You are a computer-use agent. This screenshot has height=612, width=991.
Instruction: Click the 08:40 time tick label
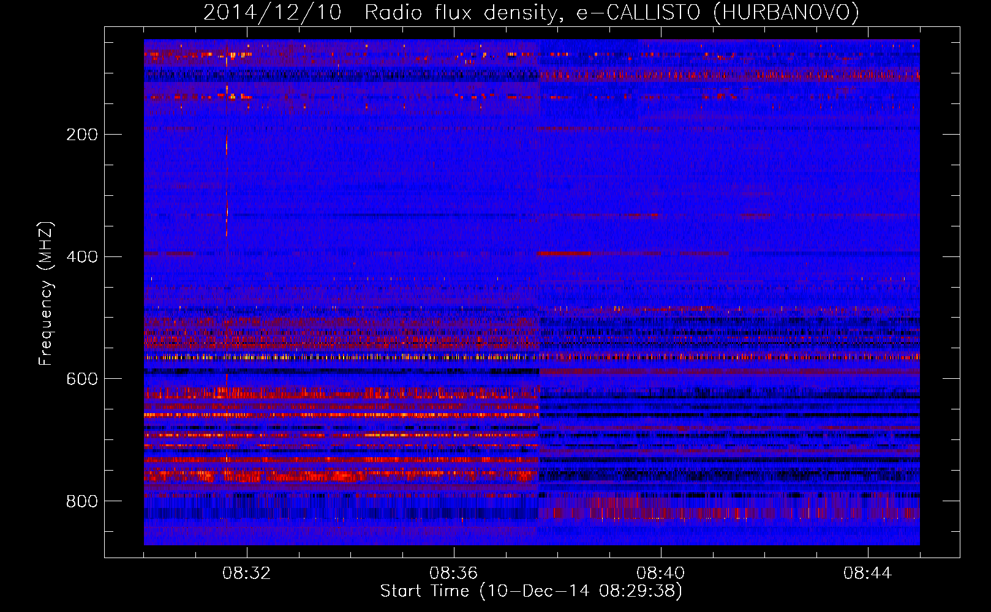click(x=660, y=573)
